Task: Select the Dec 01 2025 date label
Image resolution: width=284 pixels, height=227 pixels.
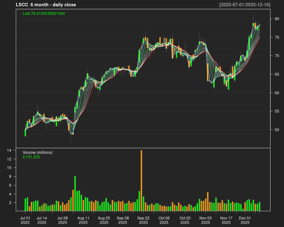Action: 245,220
